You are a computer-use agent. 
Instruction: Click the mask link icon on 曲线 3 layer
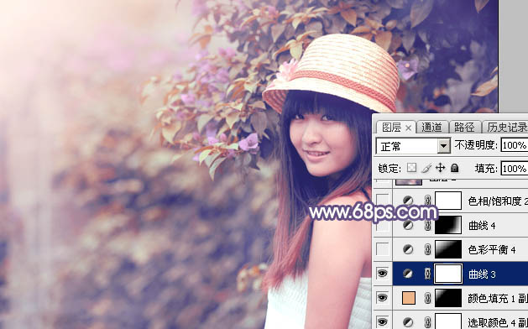[x=427, y=274]
